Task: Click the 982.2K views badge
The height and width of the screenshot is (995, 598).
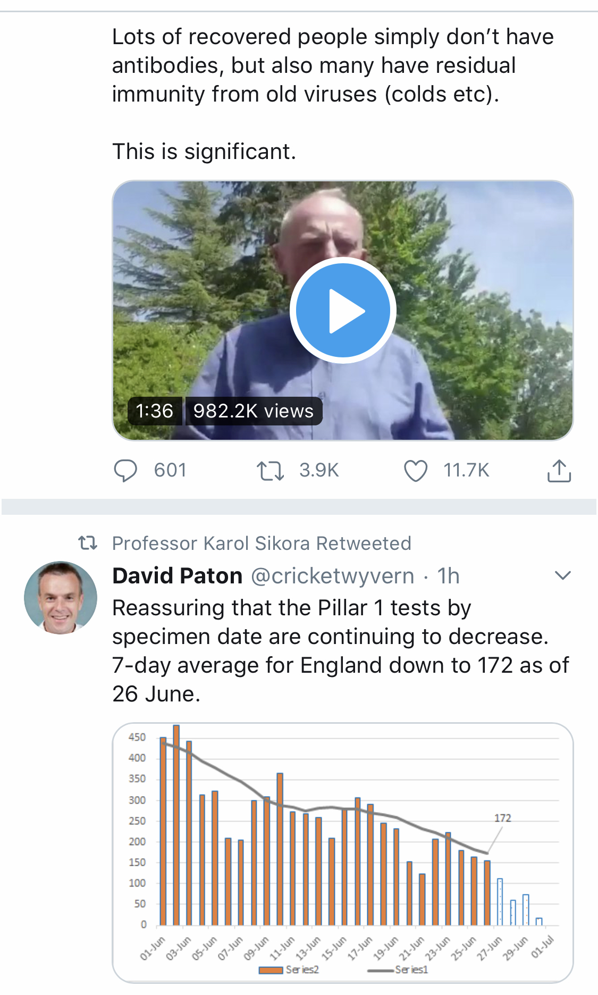Action: tap(254, 411)
